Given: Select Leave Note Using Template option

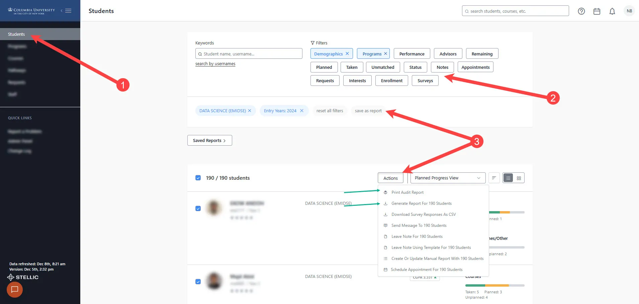Looking at the screenshot, I should pos(433,248).
